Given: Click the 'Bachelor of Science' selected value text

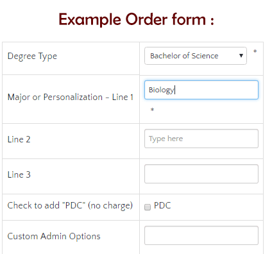Looking at the screenshot, I should pos(184,56).
